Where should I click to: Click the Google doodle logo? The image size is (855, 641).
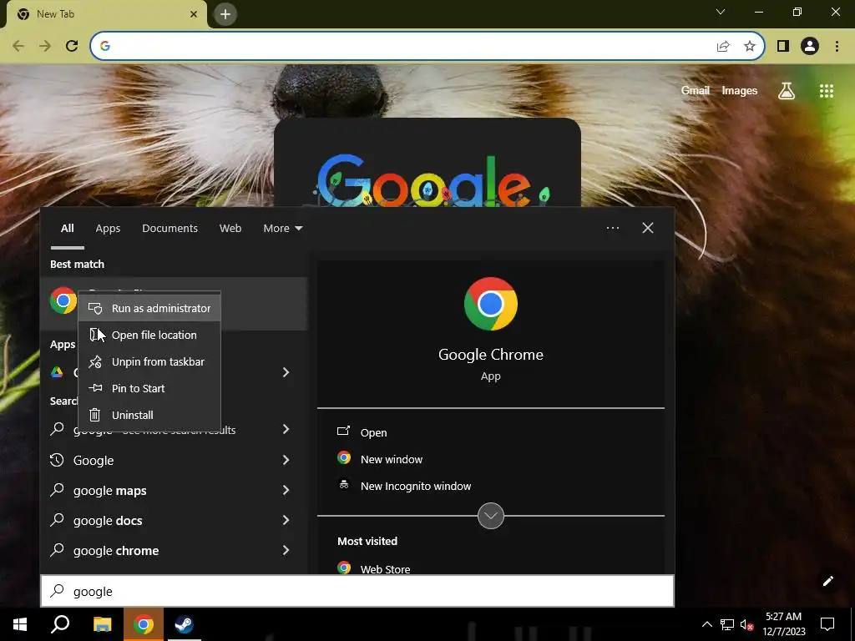click(x=431, y=181)
